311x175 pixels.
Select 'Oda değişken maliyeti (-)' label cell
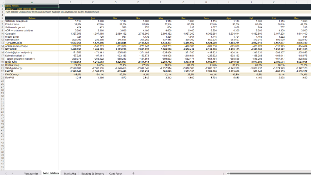pos(32,53)
